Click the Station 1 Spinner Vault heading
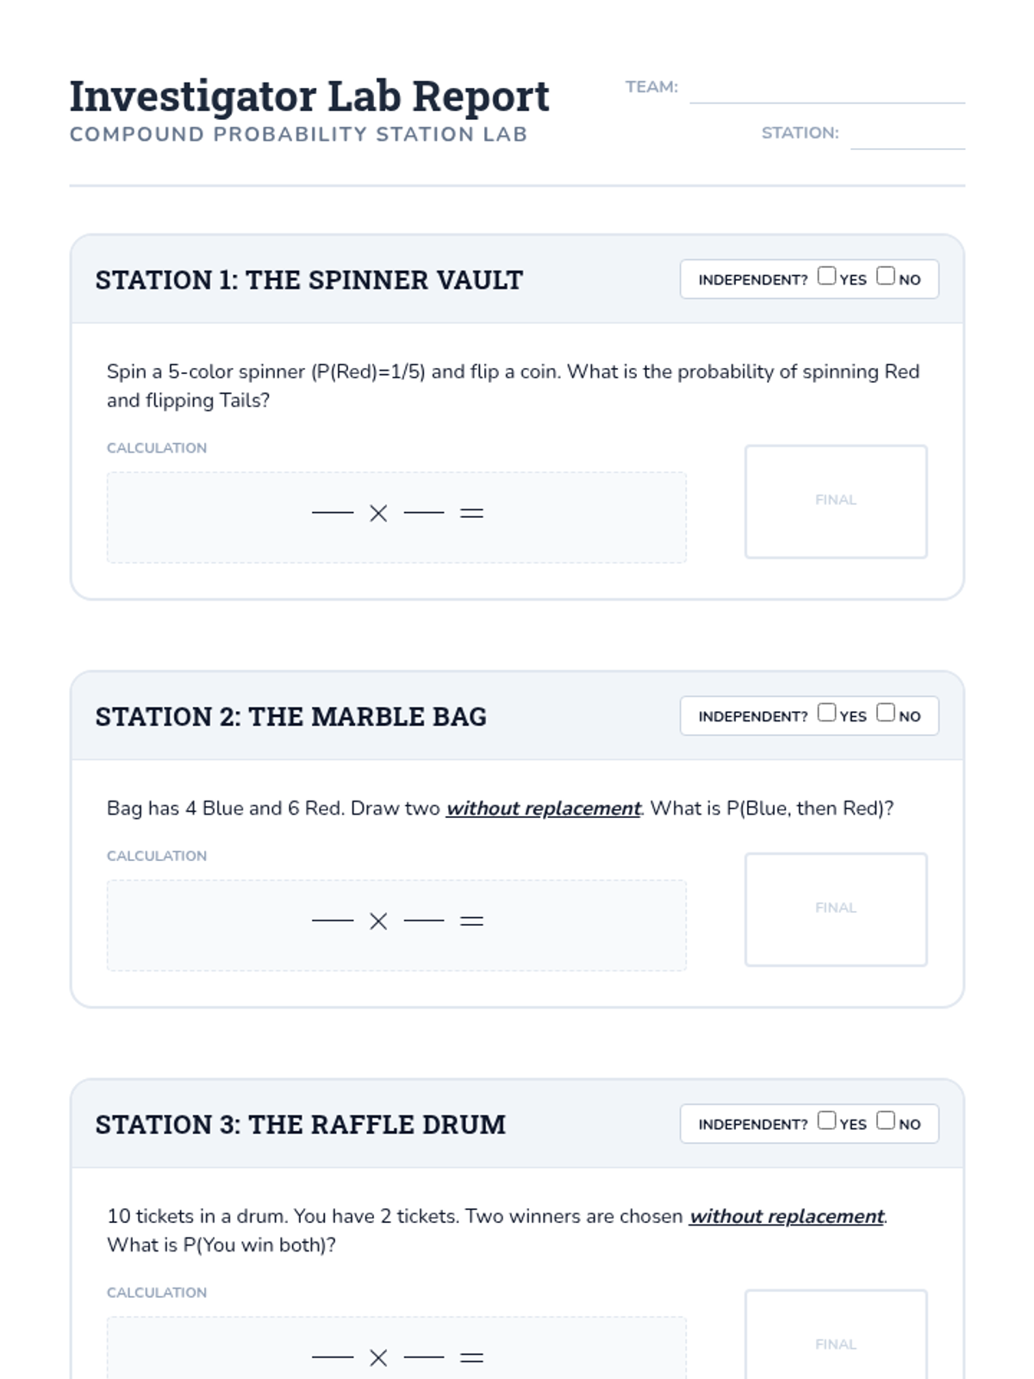 pyautogui.click(x=308, y=280)
